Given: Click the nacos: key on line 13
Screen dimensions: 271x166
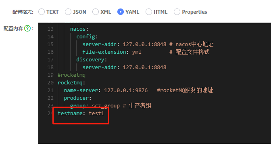Looking at the screenshot, I should tap(79, 29).
